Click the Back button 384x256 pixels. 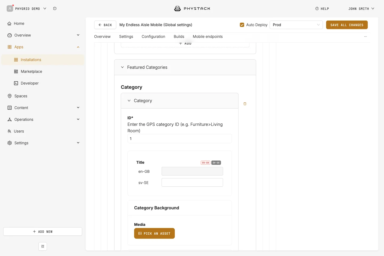click(105, 25)
